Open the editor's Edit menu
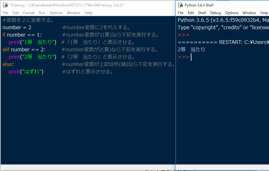 [16, 13]
